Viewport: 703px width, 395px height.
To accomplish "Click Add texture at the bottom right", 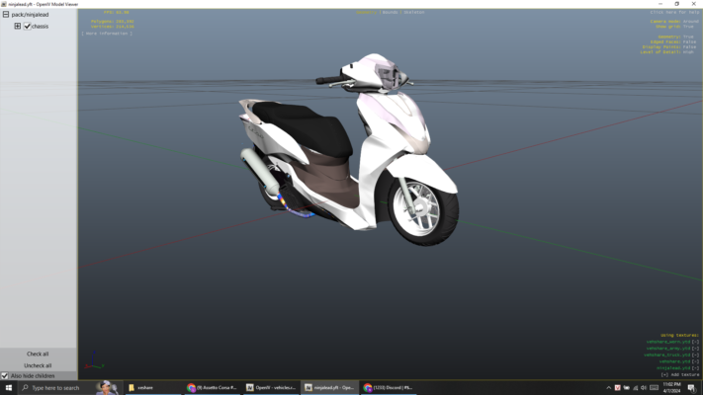I will [x=679, y=374].
